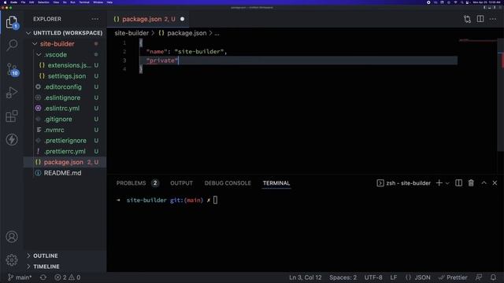Split the terminal panel

[x=458, y=183]
